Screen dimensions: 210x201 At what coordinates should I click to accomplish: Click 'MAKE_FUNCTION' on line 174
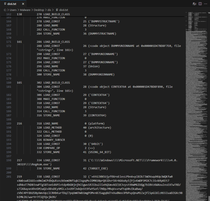(54, 58)
